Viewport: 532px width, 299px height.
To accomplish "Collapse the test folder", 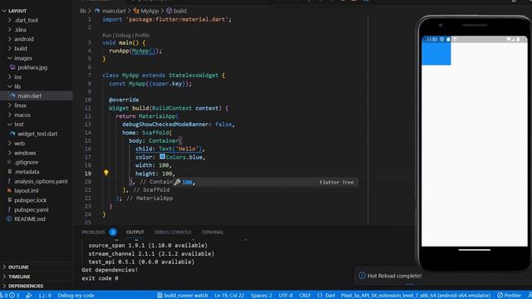I will 19,125.
